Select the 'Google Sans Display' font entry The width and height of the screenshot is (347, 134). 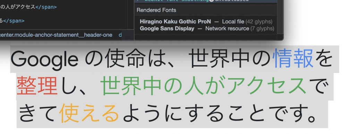point(167,28)
